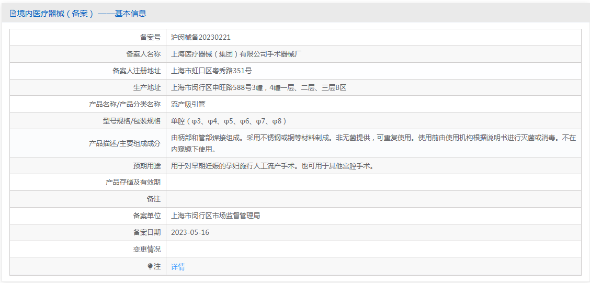Viewport: 590px width, 283px height.
Task: Select the spec 单腔（φ3、φ4、φ5、φ6、φ7、φ8）
Action: (230, 121)
